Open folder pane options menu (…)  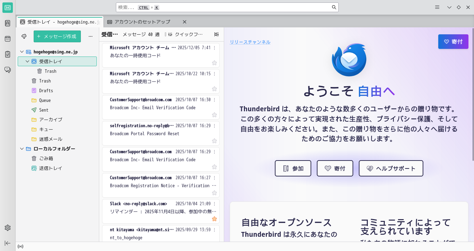(91, 36)
